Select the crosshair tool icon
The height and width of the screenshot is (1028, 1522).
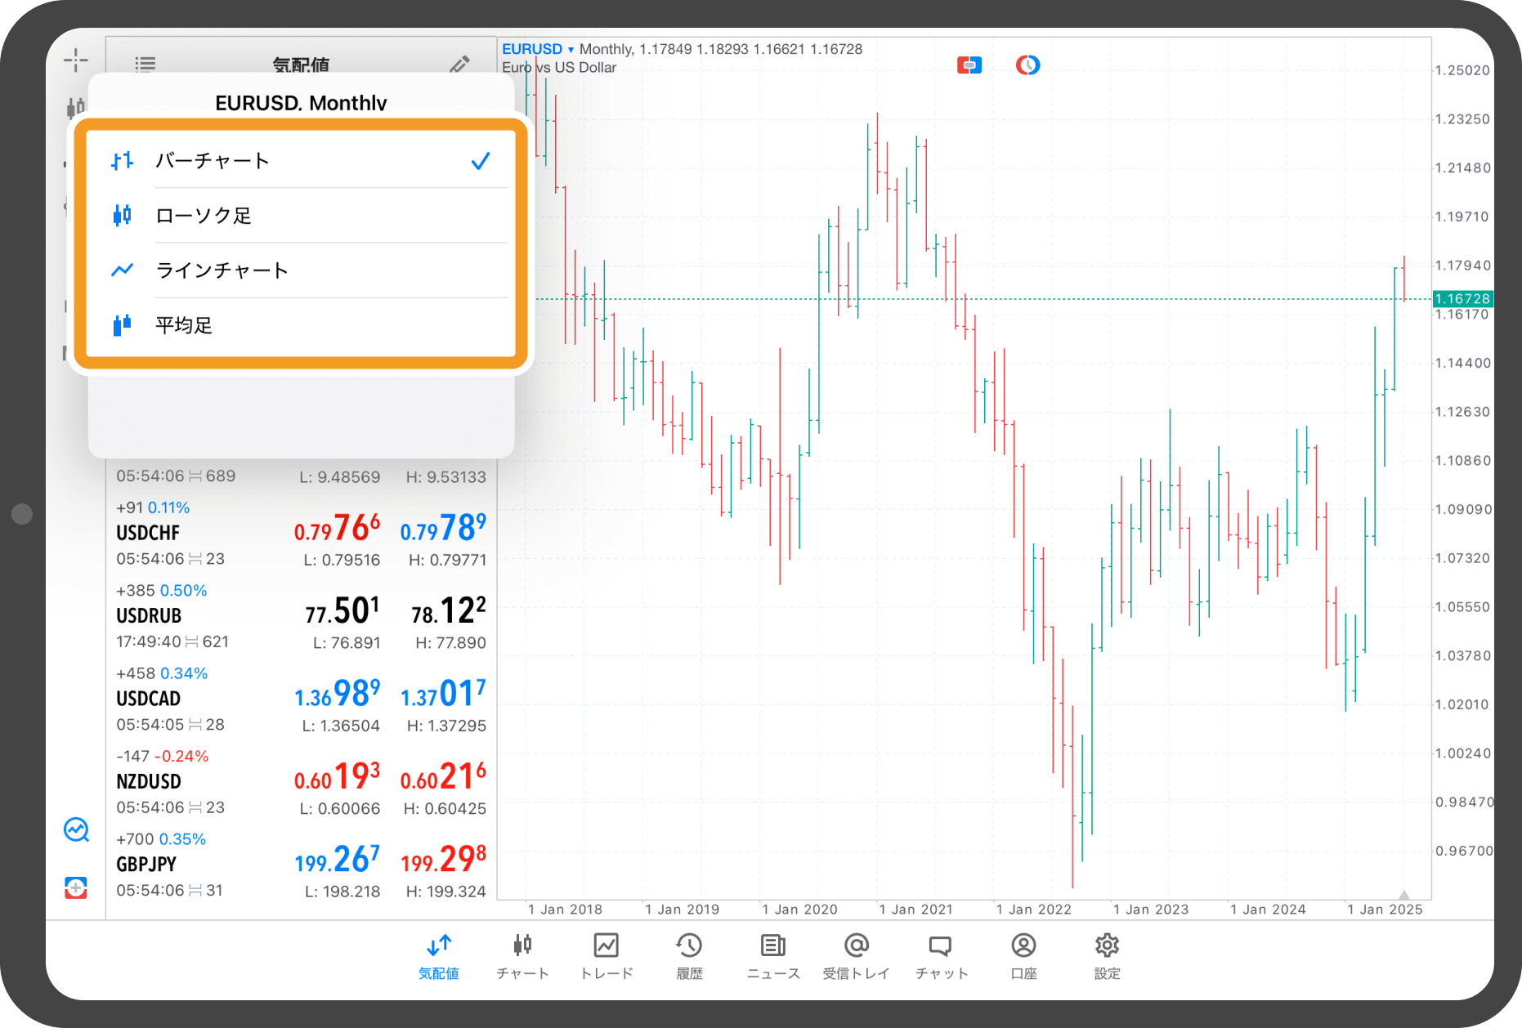click(75, 60)
